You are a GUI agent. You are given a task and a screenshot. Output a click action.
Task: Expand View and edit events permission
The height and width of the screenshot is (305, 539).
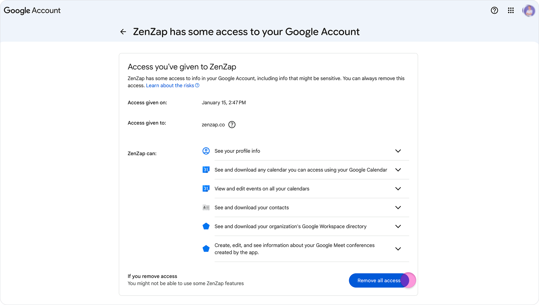coord(398,189)
